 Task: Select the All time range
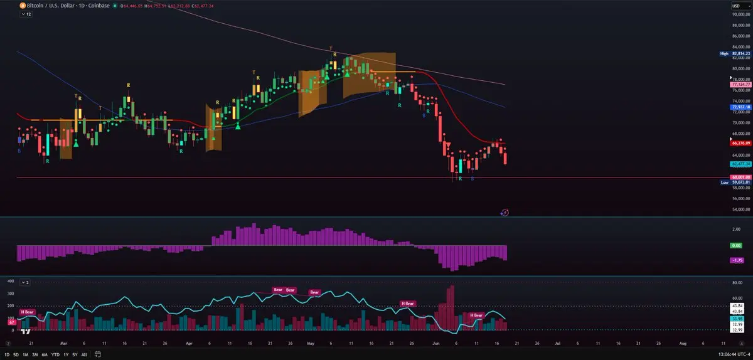[84, 354]
